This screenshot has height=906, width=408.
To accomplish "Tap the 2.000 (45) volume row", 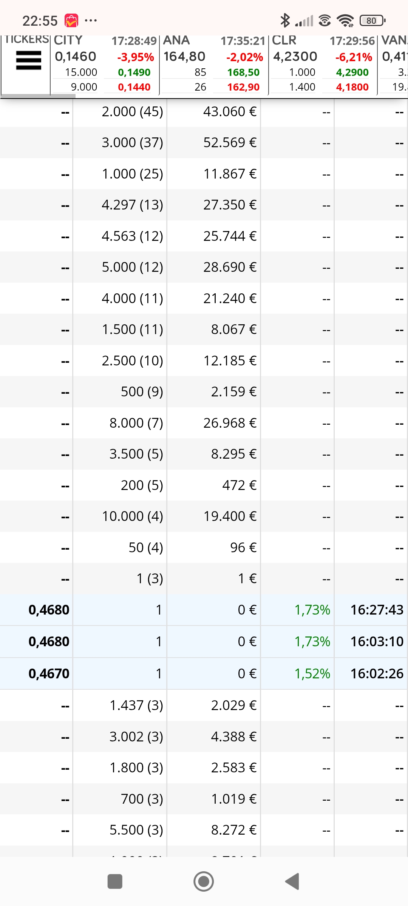I will 204,111.
